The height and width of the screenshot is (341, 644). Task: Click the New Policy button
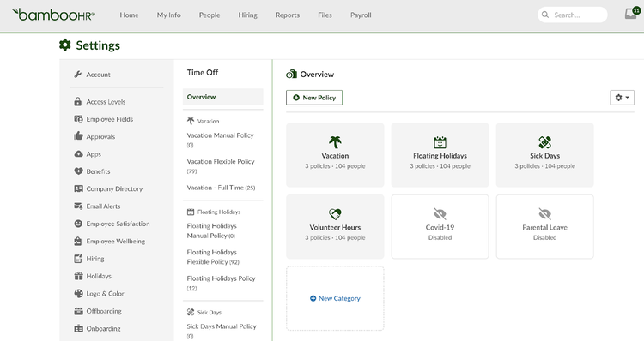(314, 98)
